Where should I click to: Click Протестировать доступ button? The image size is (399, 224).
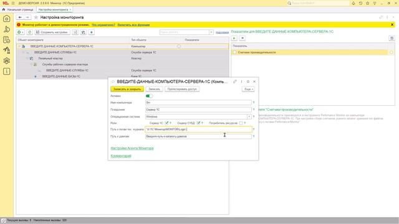182,89
